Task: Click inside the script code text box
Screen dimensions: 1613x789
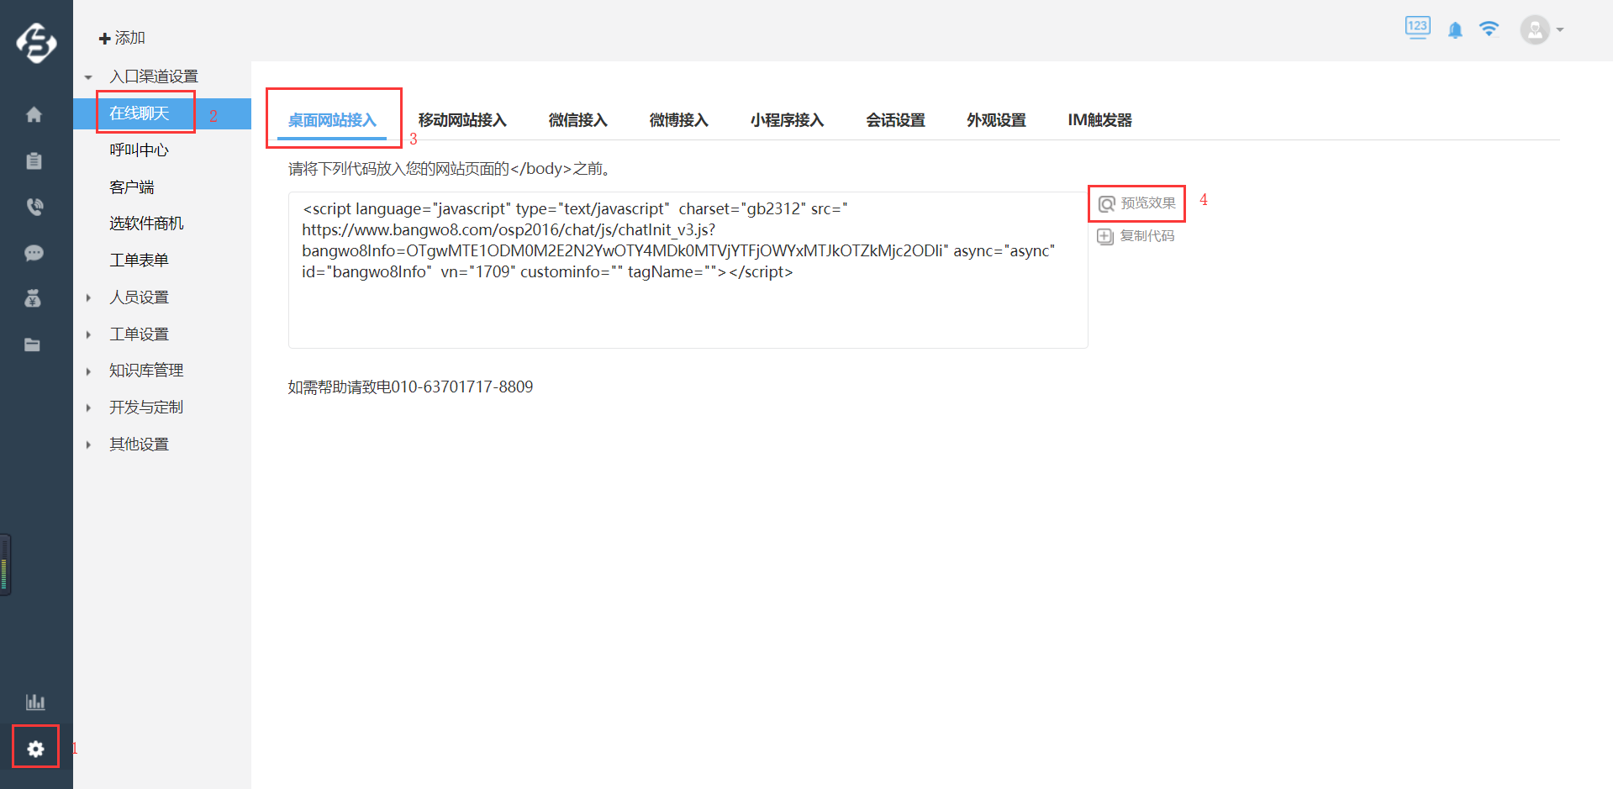Action: [688, 270]
